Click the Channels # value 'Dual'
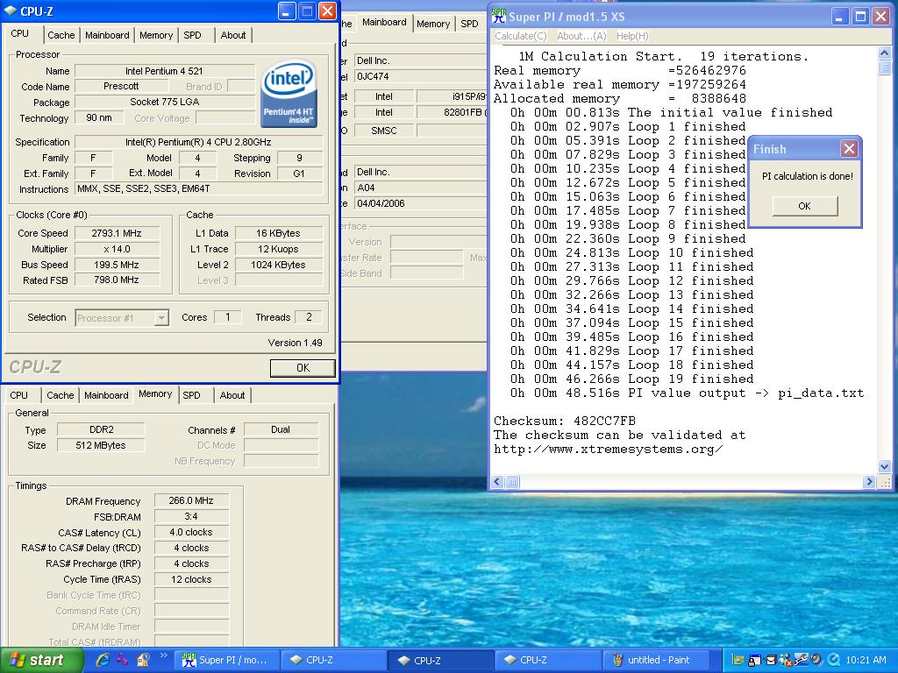The image size is (898, 673). click(x=281, y=429)
